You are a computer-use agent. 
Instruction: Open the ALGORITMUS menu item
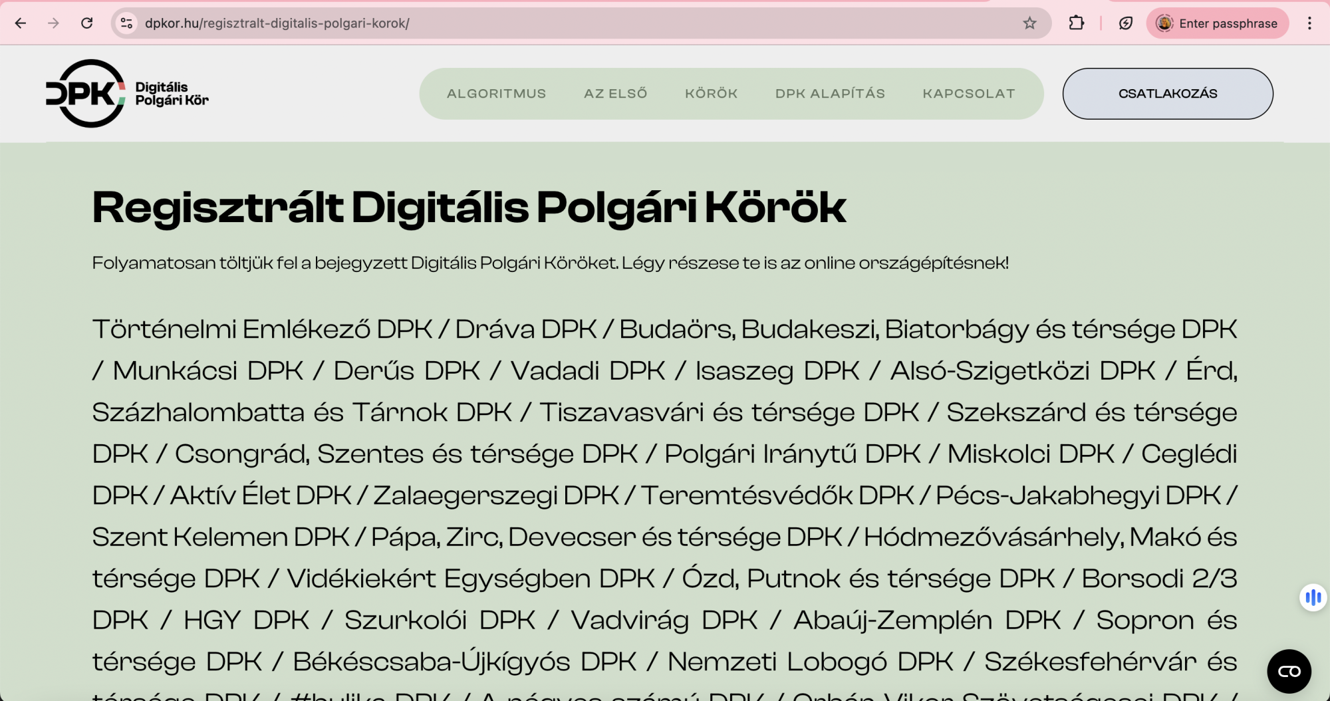[x=496, y=94]
